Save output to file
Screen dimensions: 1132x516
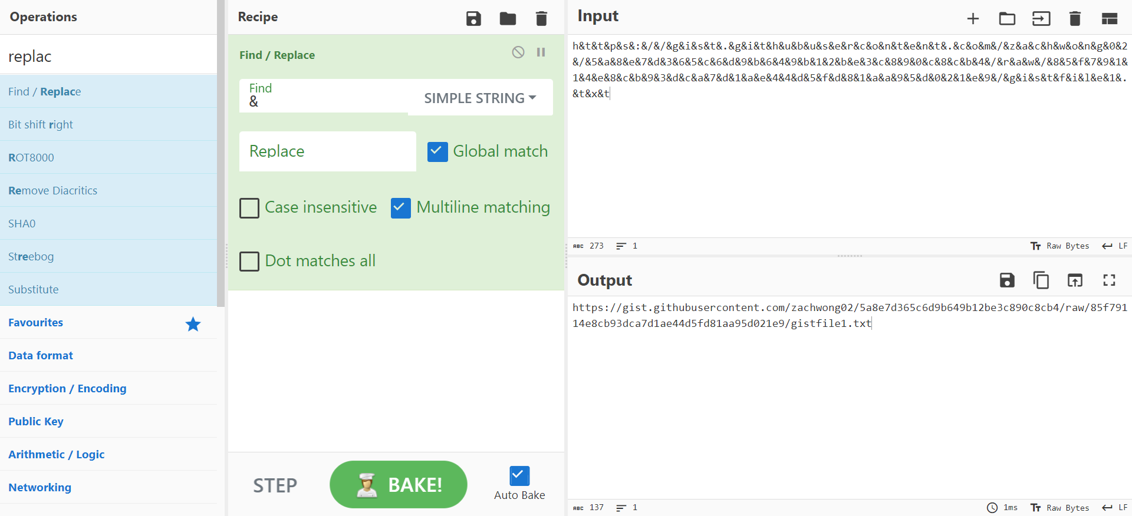[x=1007, y=280]
